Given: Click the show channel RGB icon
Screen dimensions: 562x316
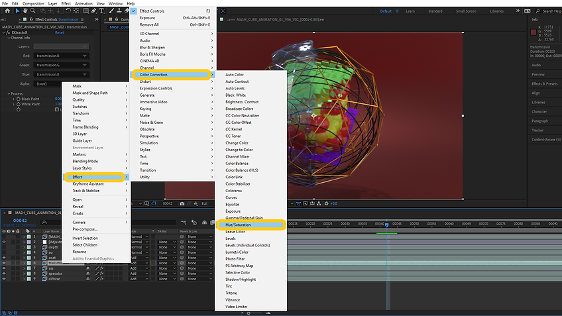Looking at the screenshot, I should 196,203.
